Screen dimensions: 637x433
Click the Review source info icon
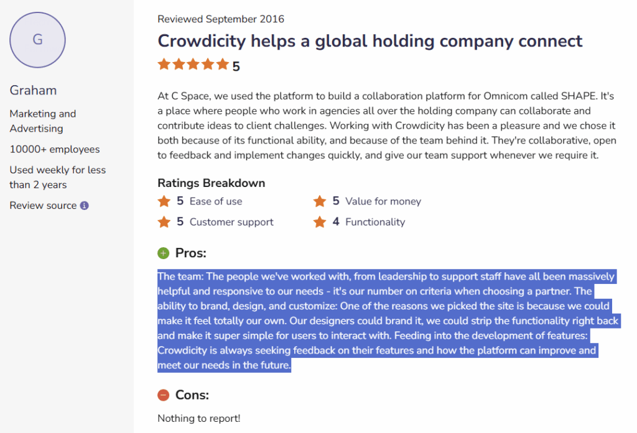(85, 206)
